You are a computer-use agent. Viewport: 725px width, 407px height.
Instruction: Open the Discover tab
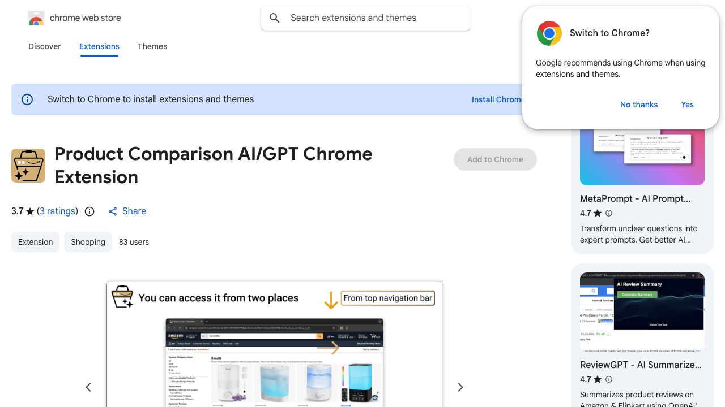[45, 46]
